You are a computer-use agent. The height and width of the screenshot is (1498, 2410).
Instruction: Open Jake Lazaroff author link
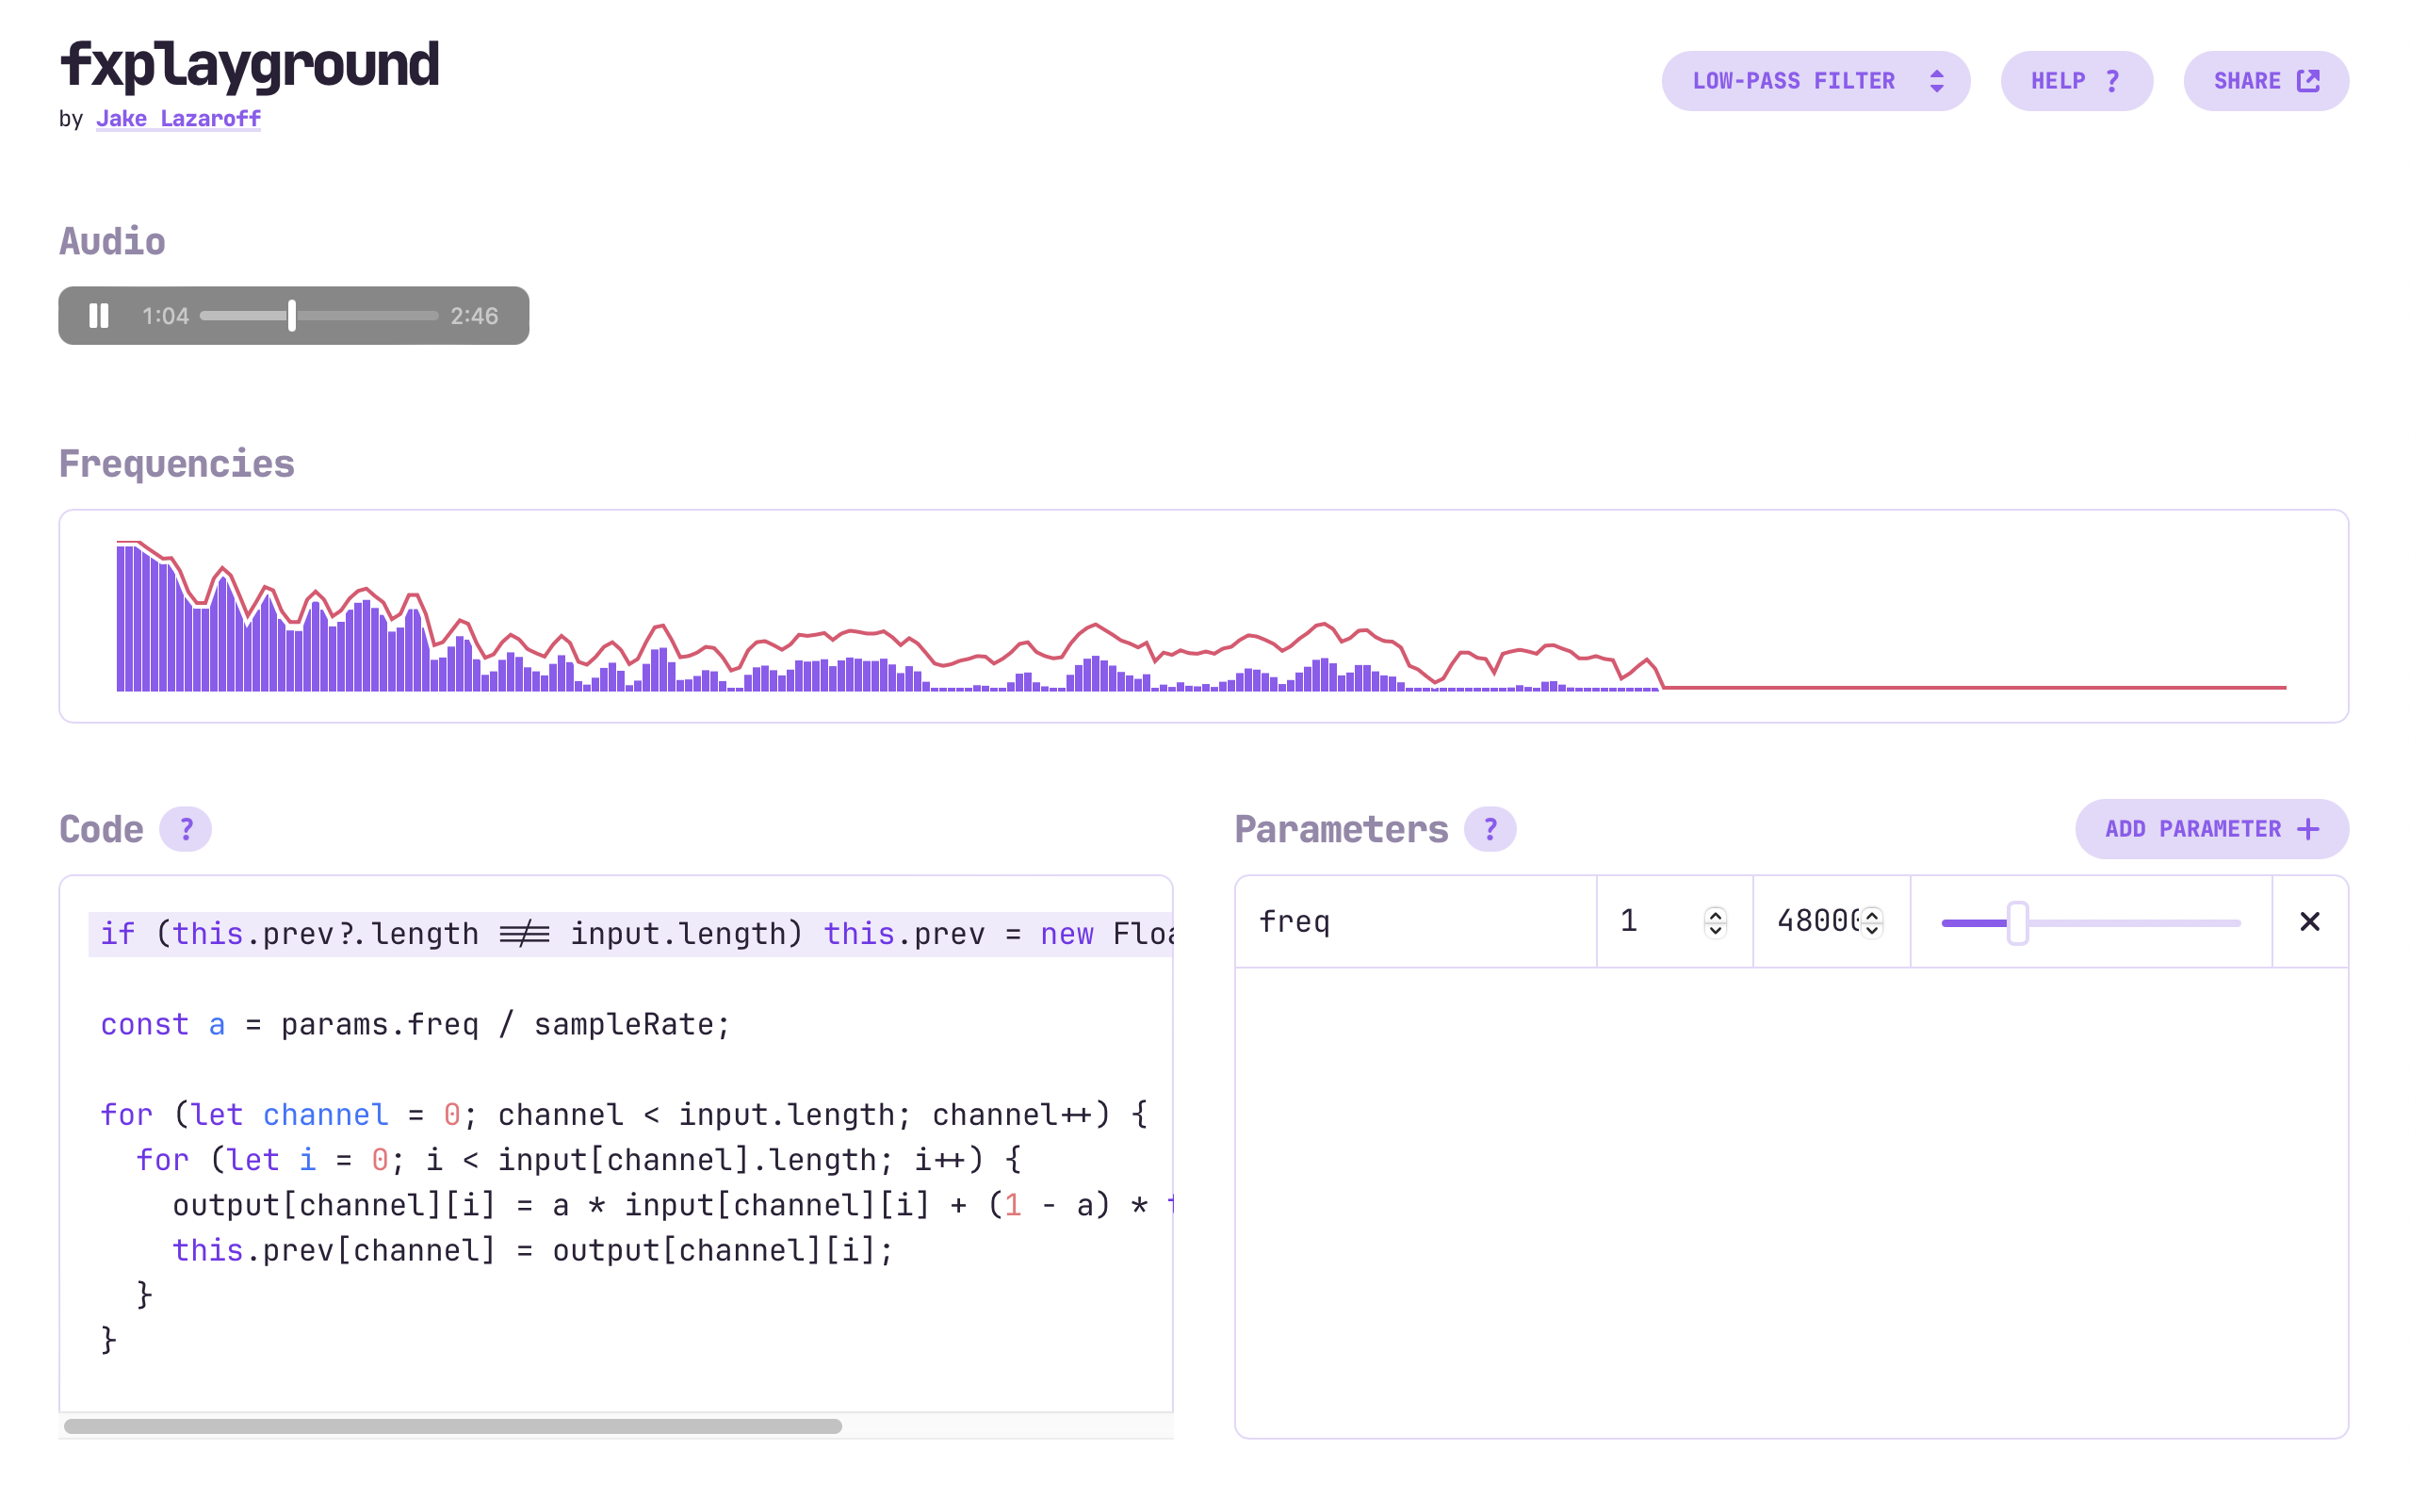[178, 119]
